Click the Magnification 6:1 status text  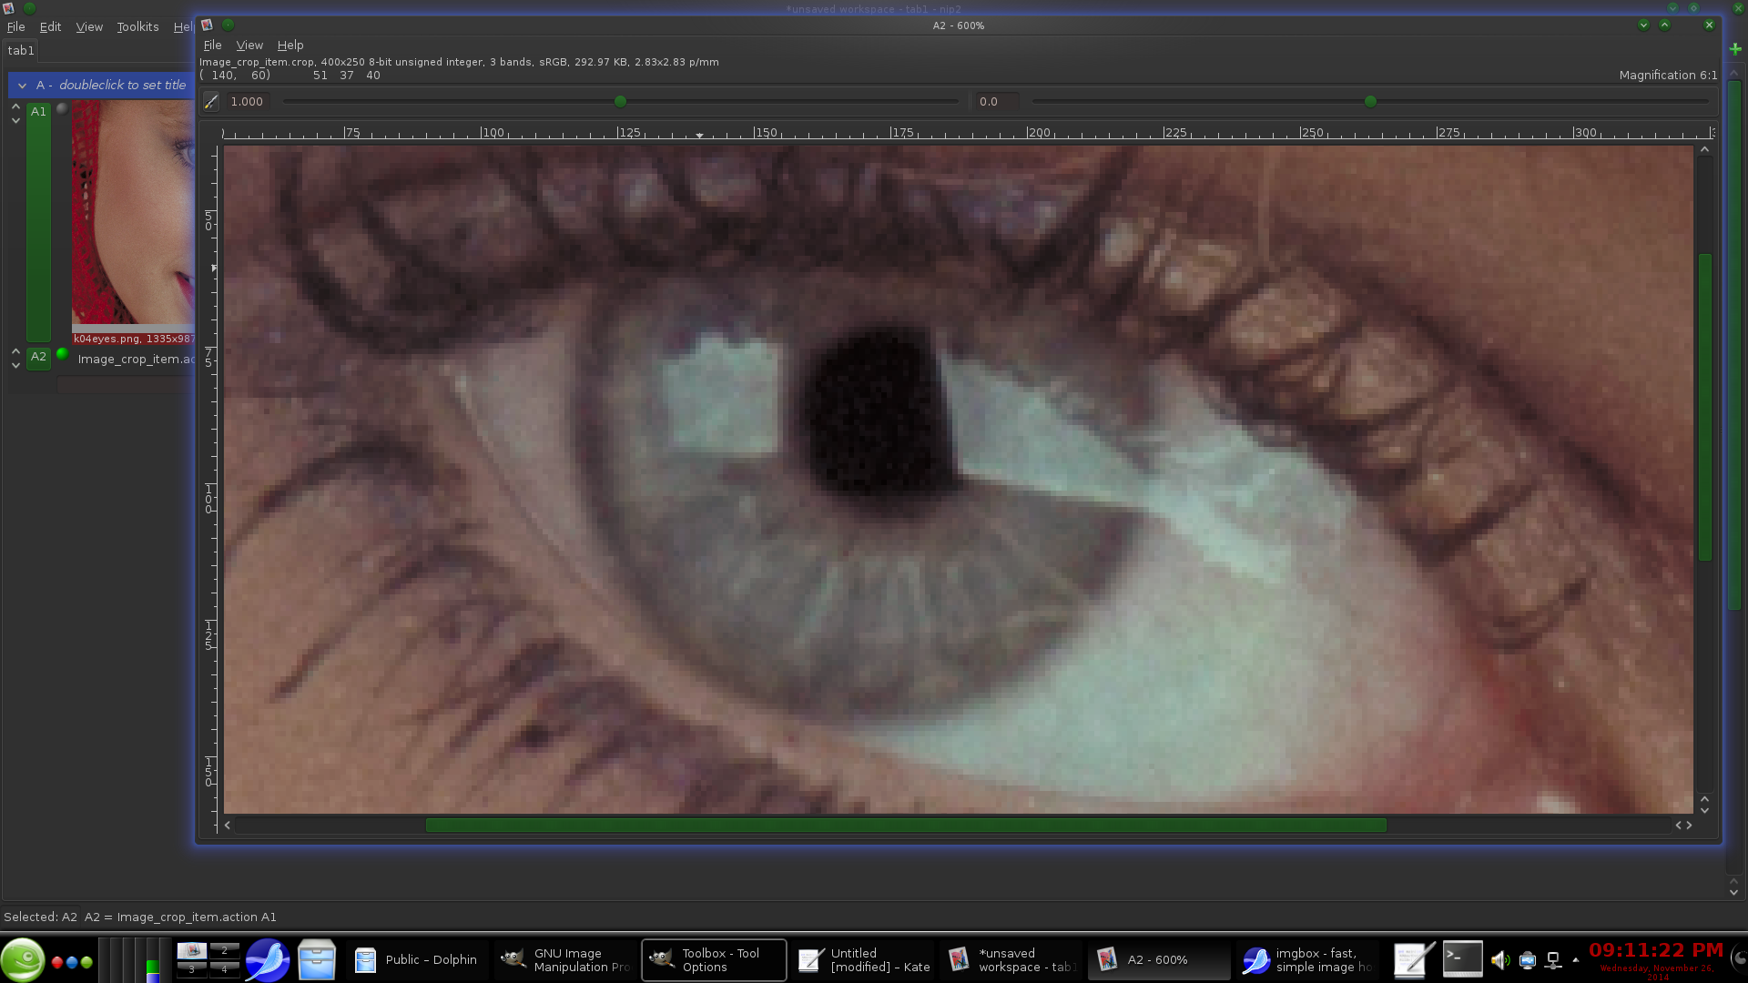[x=1668, y=76]
